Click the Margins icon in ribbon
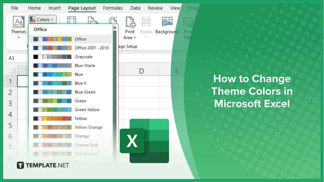The width and height of the screenshot is (324, 182). click(72, 20)
